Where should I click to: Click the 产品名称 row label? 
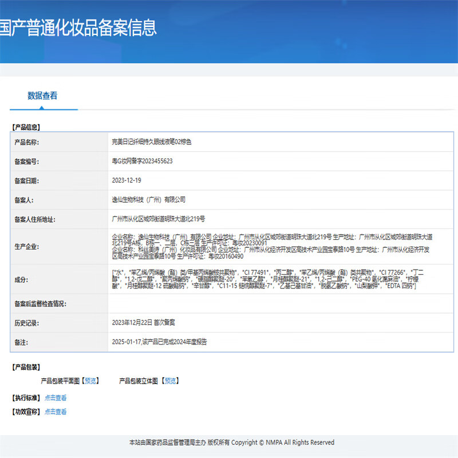click(x=26, y=141)
